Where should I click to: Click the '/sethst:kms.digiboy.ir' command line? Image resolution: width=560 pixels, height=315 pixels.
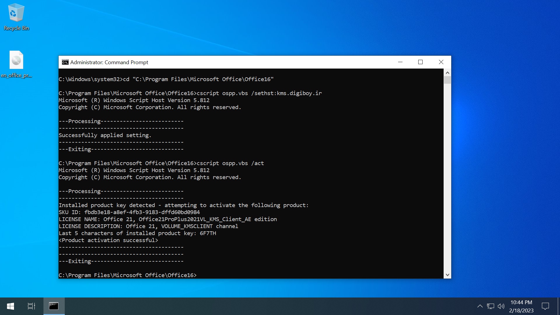(190, 93)
